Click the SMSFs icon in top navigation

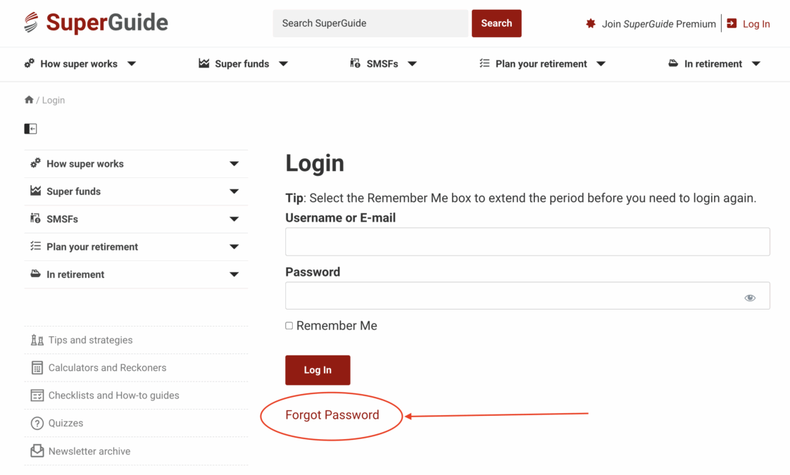click(355, 63)
